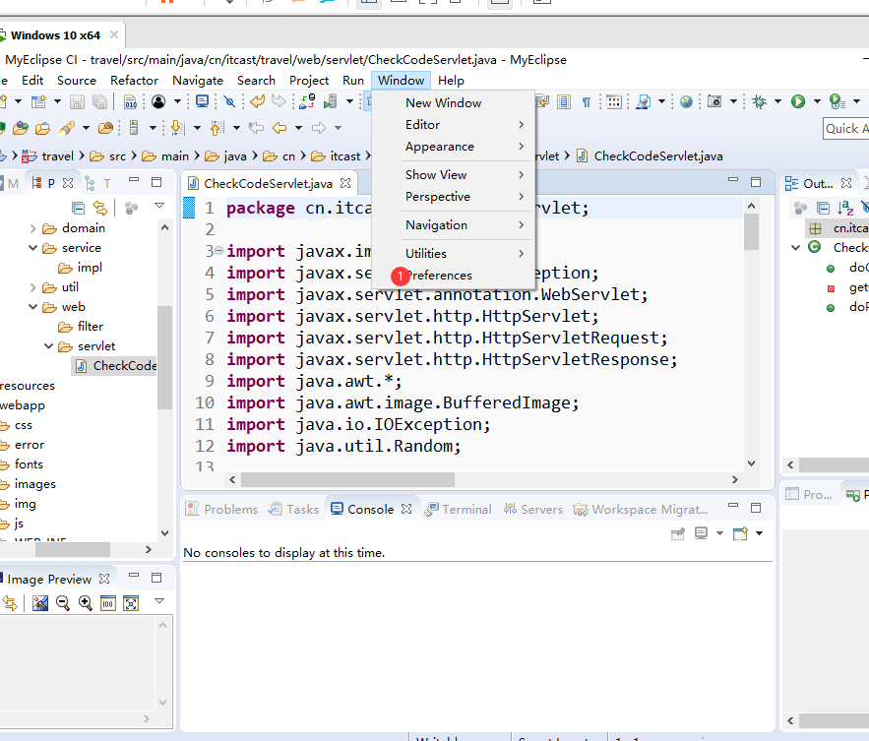Viewport: 869px width, 741px height.
Task: Click the blue monitor console toolbar icon
Action: pos(203,101)
